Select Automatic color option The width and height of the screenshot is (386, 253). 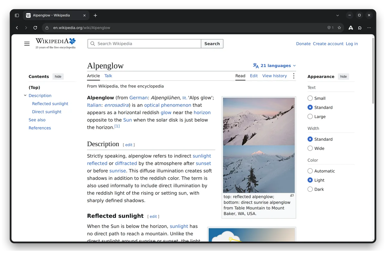tap(310, 171)
